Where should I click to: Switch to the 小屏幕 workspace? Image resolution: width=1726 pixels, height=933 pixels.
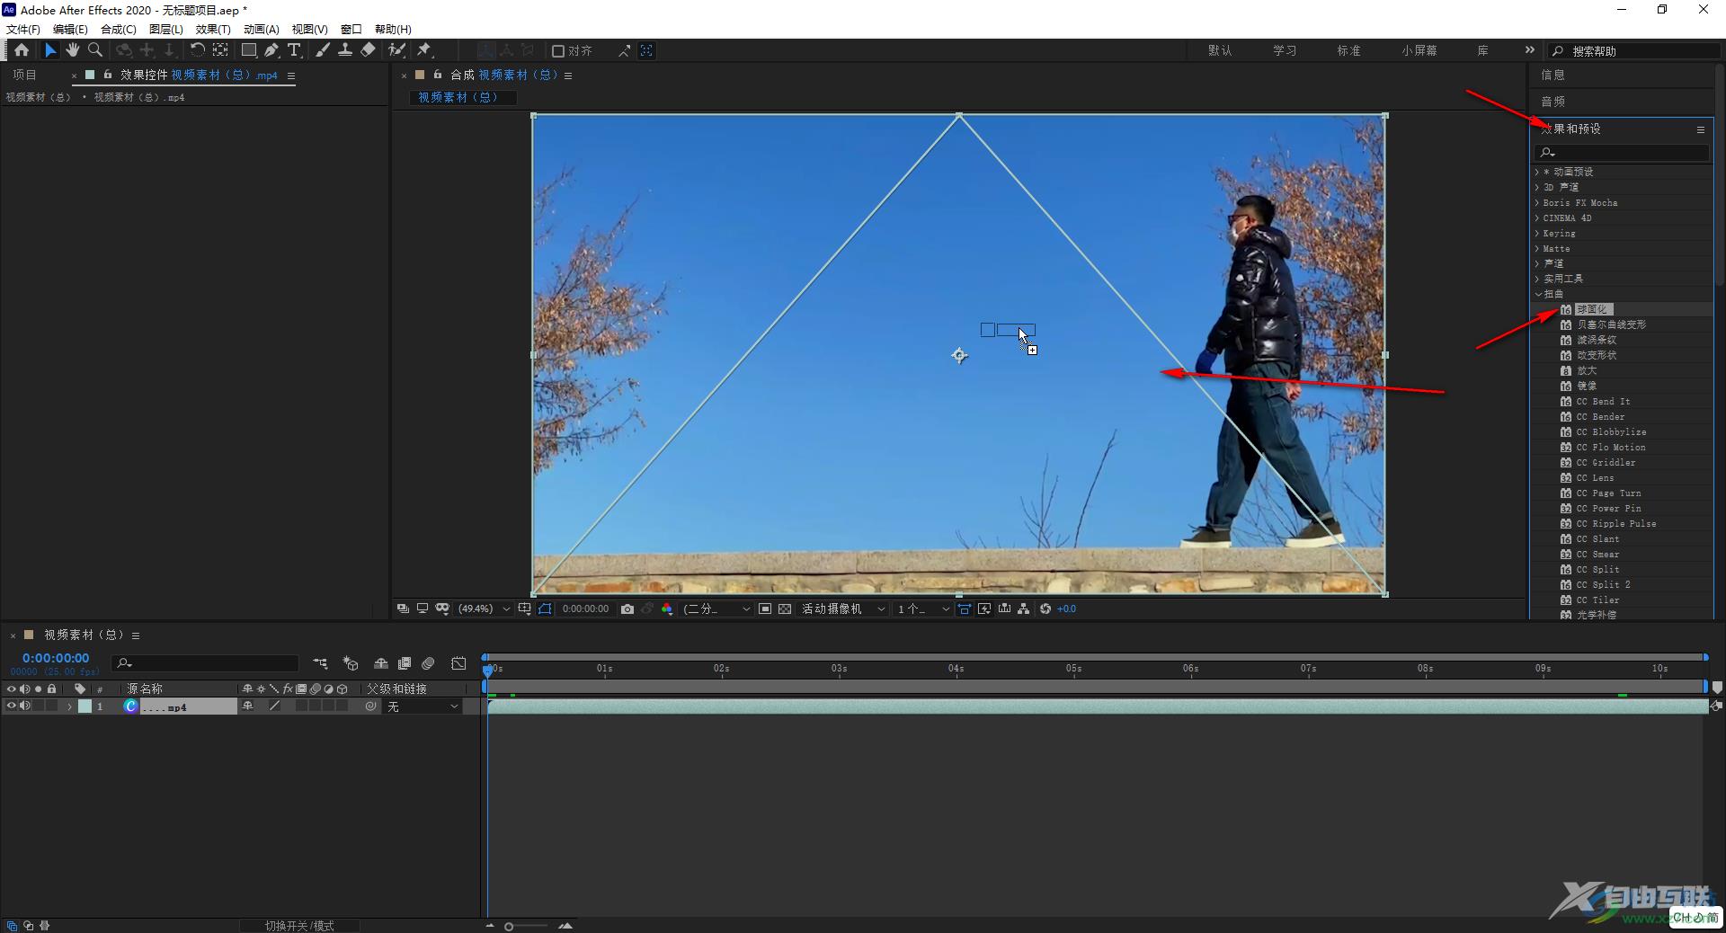(x=1419, y=50)
